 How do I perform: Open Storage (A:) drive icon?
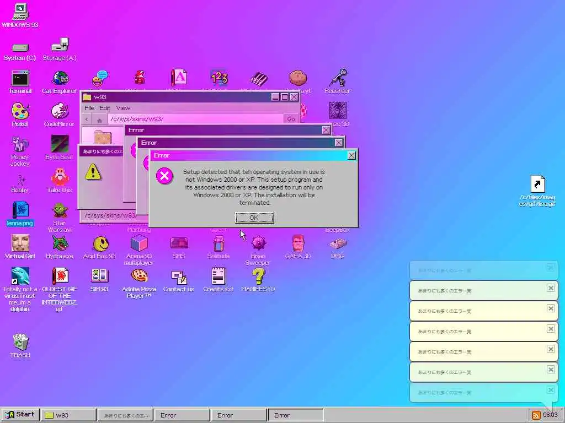(60, 45)
